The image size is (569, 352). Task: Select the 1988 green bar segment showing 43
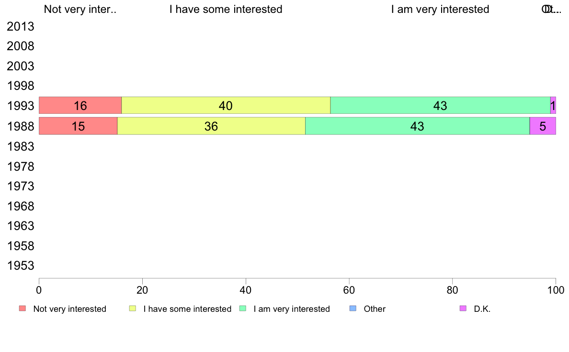pyautogui.click(x=417, y=126)
